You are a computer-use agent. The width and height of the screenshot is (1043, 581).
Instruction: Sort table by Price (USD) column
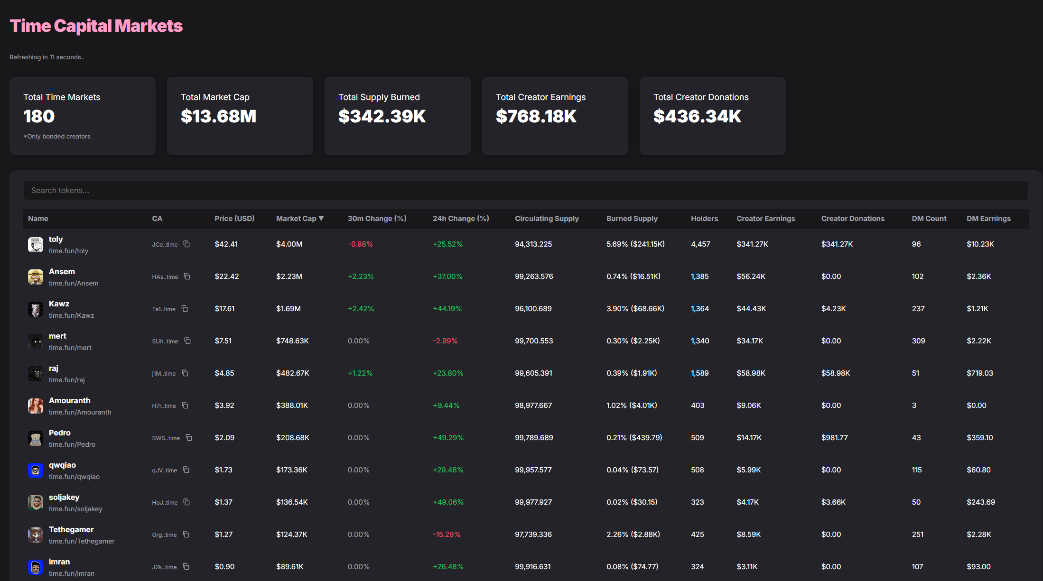(x=234, y=219)
